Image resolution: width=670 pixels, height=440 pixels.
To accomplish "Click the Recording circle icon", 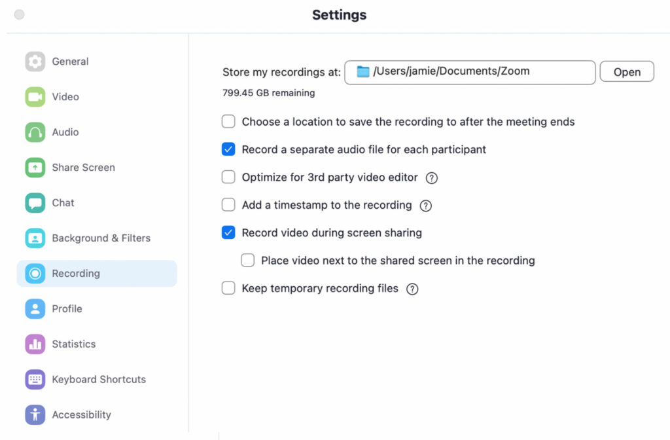I will (x=35, y=273).
